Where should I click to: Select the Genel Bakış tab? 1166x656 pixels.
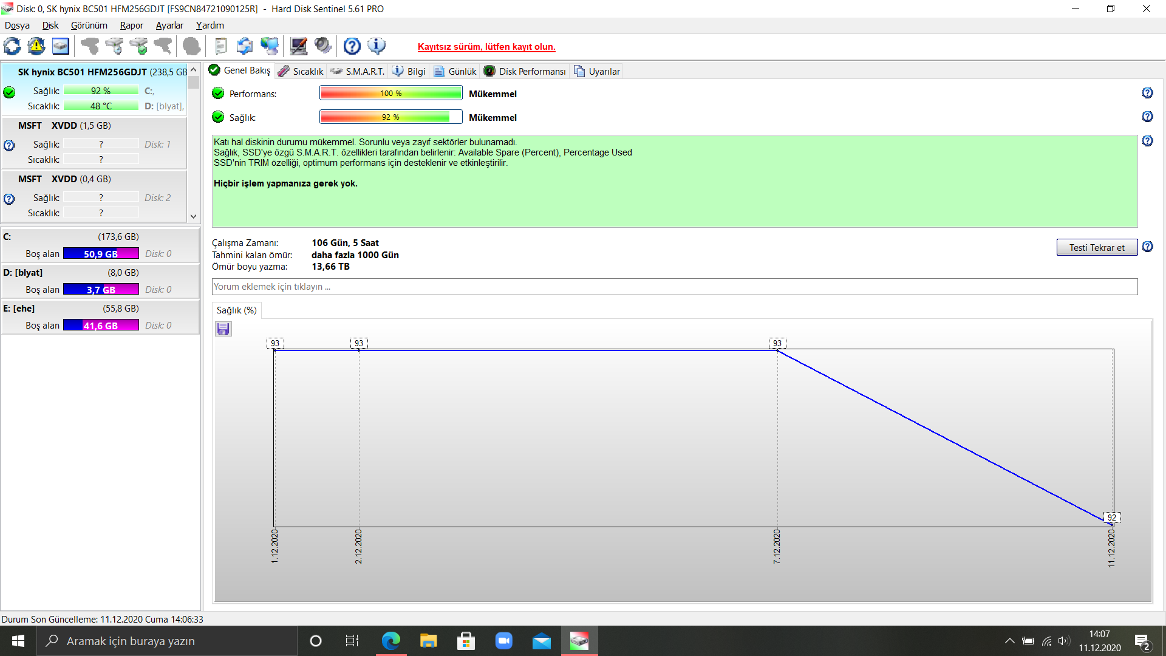point(240,70)
